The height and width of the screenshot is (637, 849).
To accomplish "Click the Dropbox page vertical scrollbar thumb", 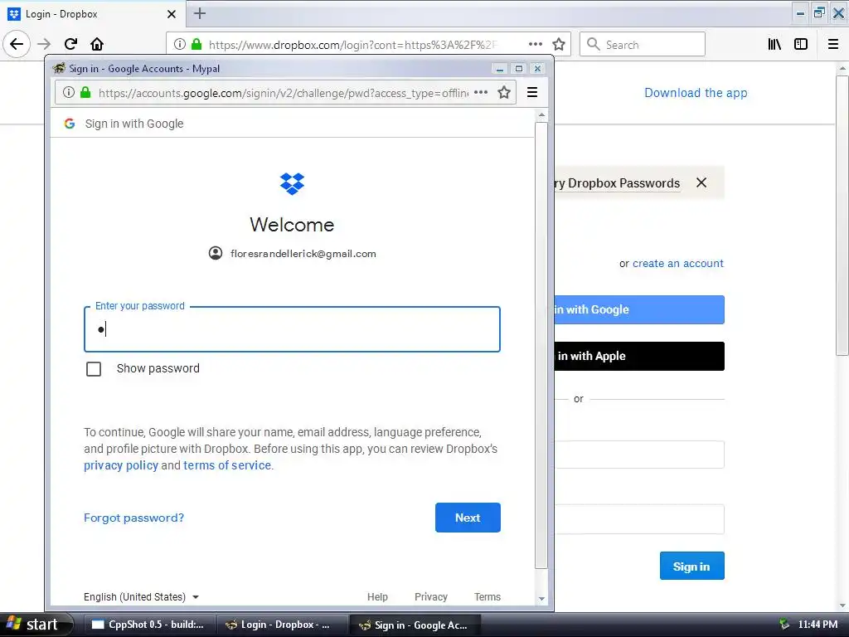I will click(x=842, y=216).
